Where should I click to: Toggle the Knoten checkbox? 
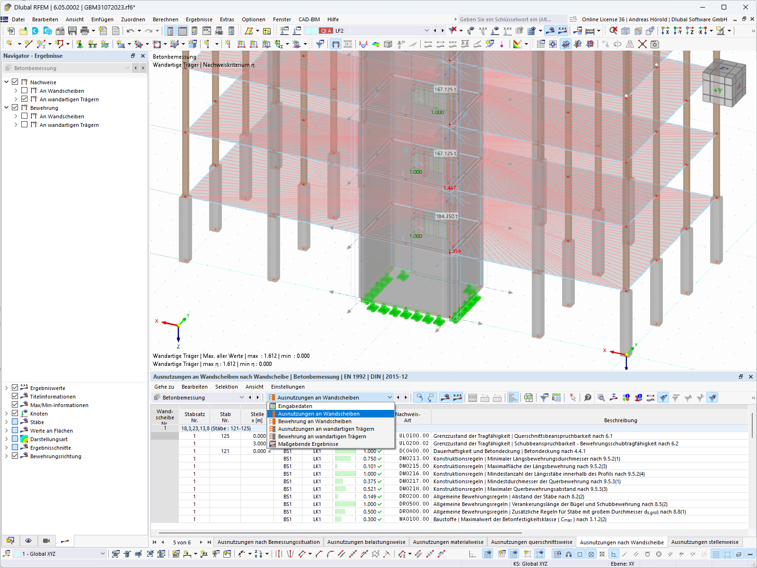[15, 413]
